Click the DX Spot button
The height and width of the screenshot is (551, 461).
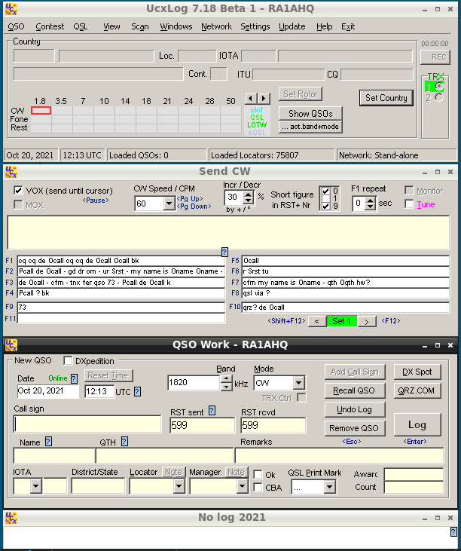click(417, 372)
